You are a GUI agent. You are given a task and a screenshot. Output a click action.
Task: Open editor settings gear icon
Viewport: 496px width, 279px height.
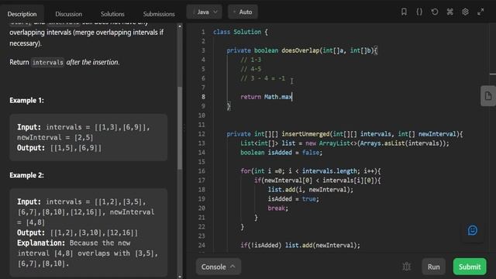(465, 12)
